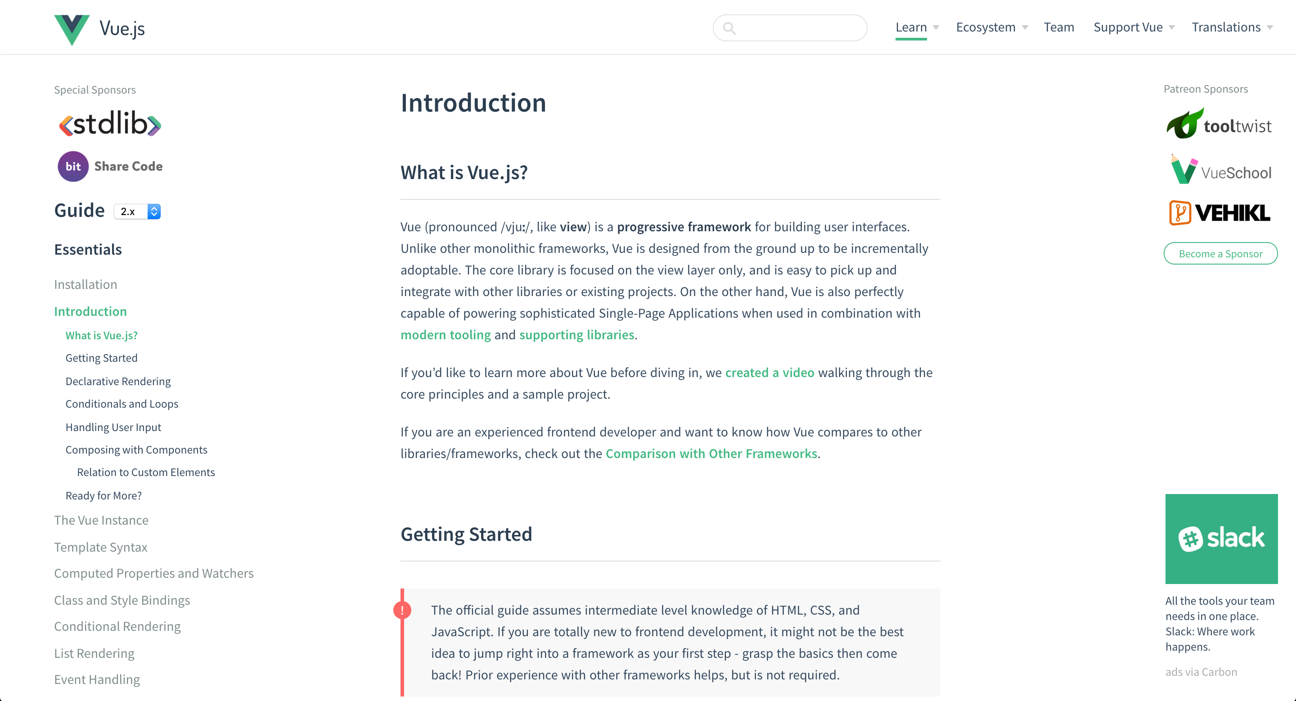
Task: Open the Ecosystem dropdown menu
Action: tap(985, 27)
